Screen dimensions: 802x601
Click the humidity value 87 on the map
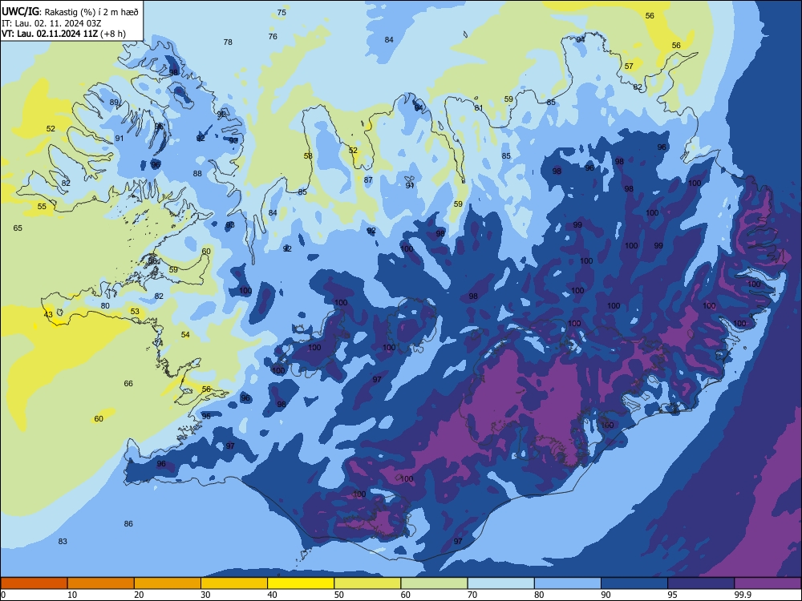tap(368, 179)
